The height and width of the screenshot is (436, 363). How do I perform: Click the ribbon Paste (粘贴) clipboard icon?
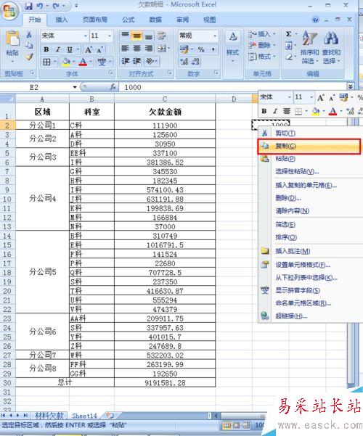point(12,39)
